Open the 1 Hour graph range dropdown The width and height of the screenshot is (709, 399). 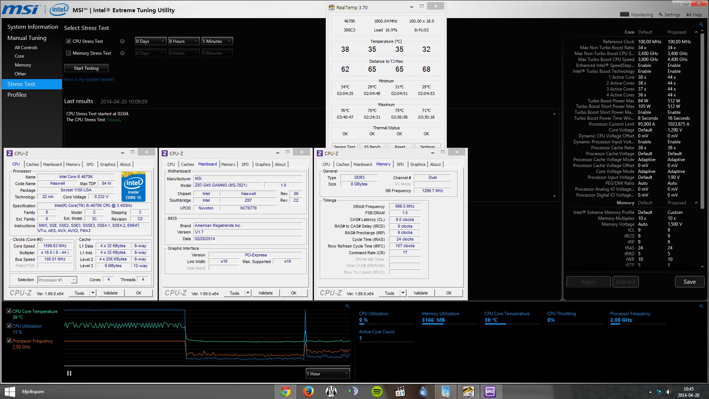click(328, 374)
